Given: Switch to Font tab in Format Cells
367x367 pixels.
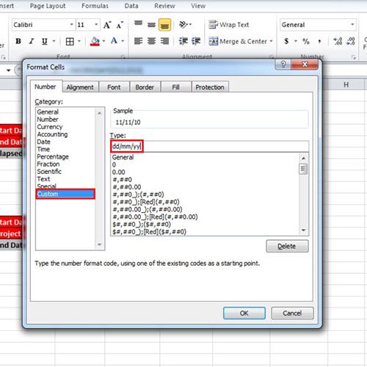Looking at the screenshot, I should pyautogui.click(x=114, y=87).
